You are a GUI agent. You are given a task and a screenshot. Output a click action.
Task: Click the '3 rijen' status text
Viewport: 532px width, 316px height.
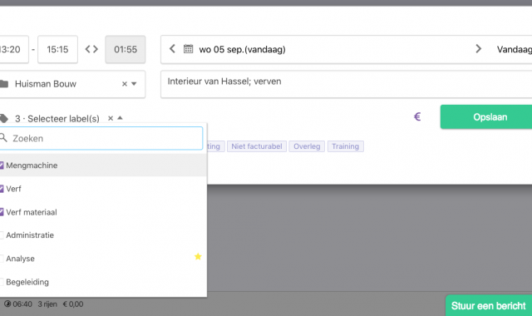coord(47,304)
